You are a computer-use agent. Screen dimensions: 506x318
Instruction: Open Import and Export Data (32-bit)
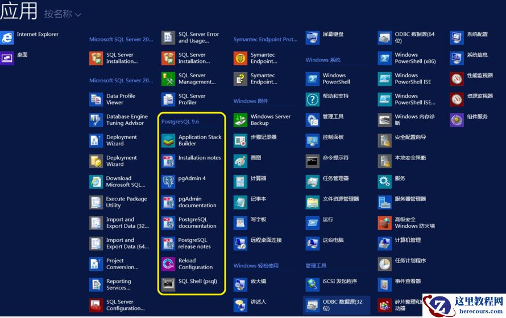119,223
